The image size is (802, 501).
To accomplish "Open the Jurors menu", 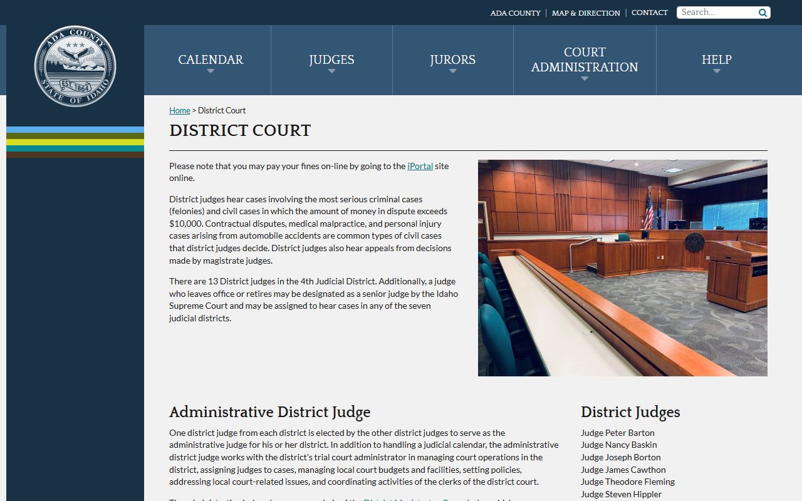I will click(x=452, y=60).
